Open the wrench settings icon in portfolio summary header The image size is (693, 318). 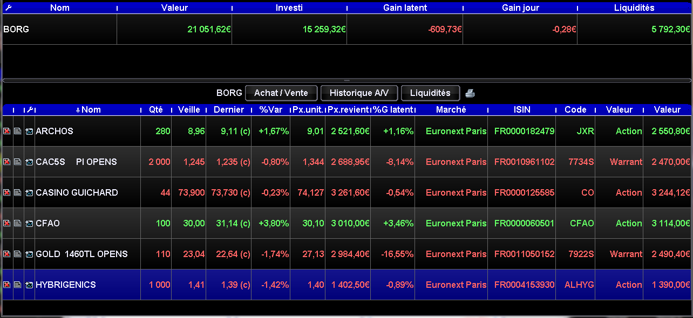point(8,8)
